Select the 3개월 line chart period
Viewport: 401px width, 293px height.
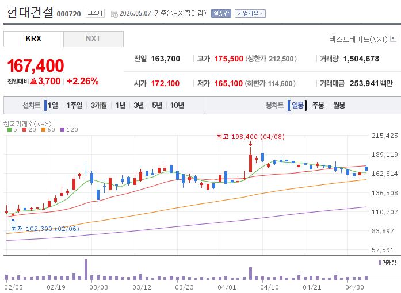[x=99, y=105]
